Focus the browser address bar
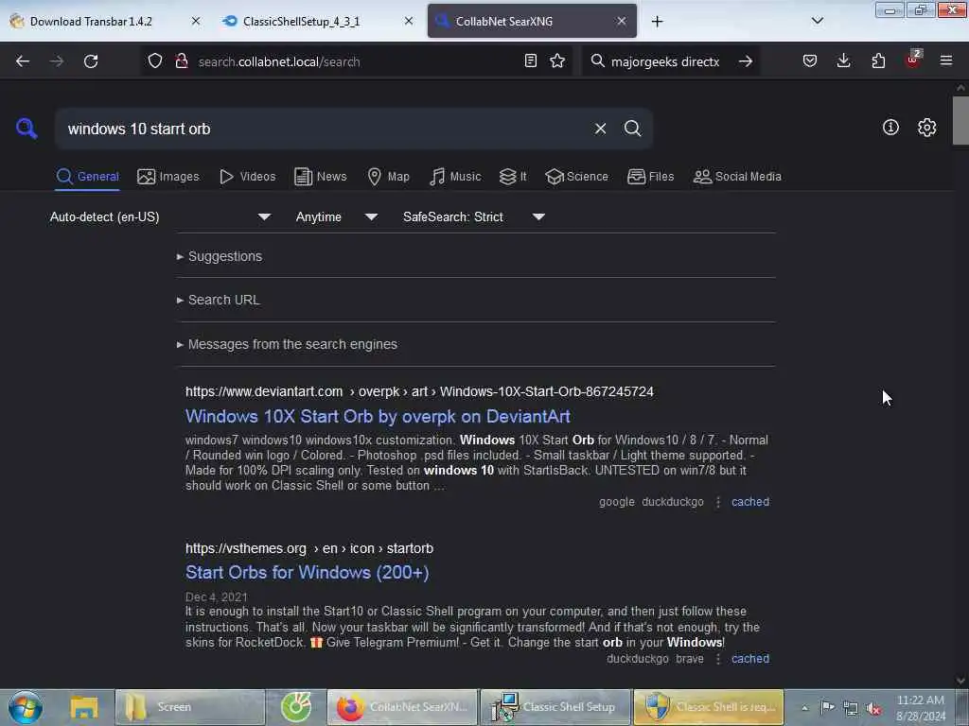Viewport: 969px width, 726px height. pyautogui.click(x=356, y=61)
